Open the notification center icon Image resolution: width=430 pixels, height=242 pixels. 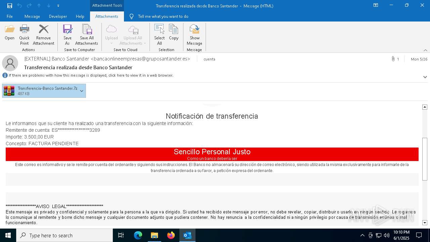(x=419, y=235)
